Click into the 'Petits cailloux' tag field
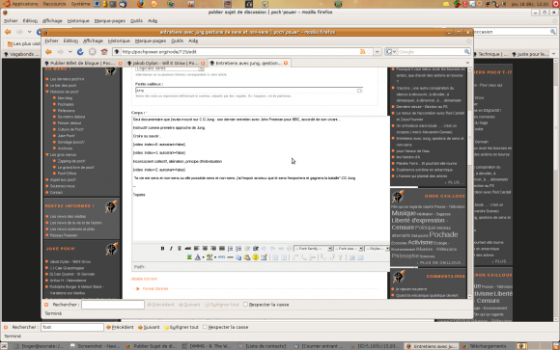 [x=249, y=91]
